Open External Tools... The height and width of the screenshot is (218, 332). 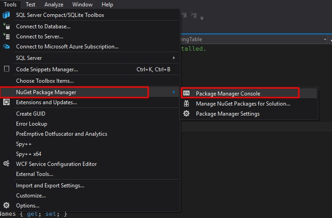[x=90, y=174]
